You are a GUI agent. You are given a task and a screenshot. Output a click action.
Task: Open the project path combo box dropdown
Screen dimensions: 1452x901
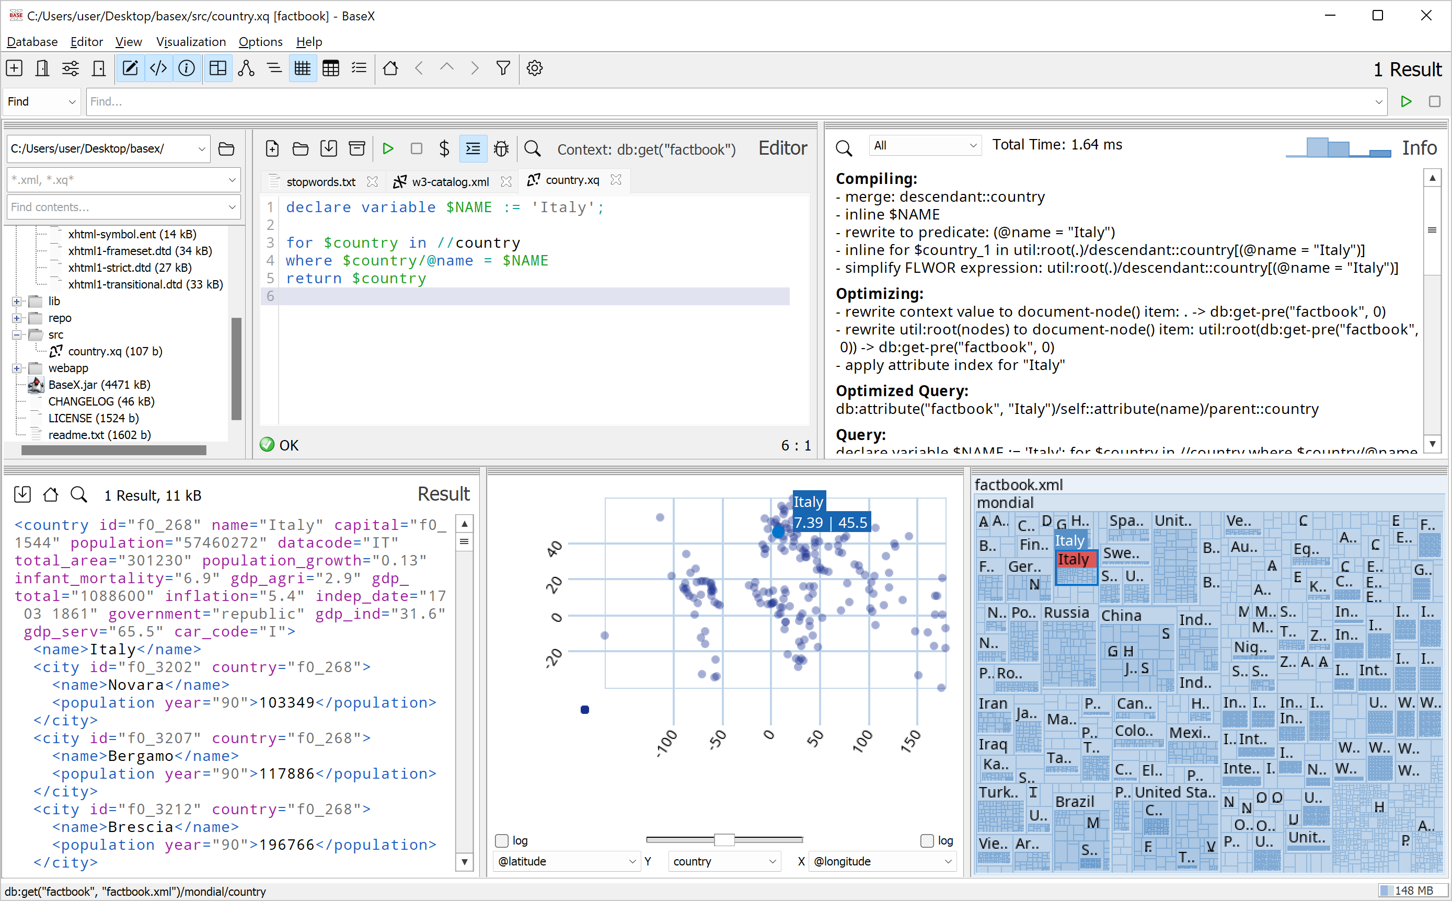[x=202, y=148]
